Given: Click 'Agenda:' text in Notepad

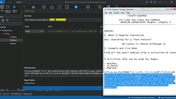Looking at the screenshot, I should 109,31.
